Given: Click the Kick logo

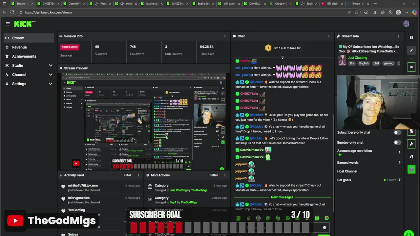Looking at the screenshot, I should pos(25,24).
